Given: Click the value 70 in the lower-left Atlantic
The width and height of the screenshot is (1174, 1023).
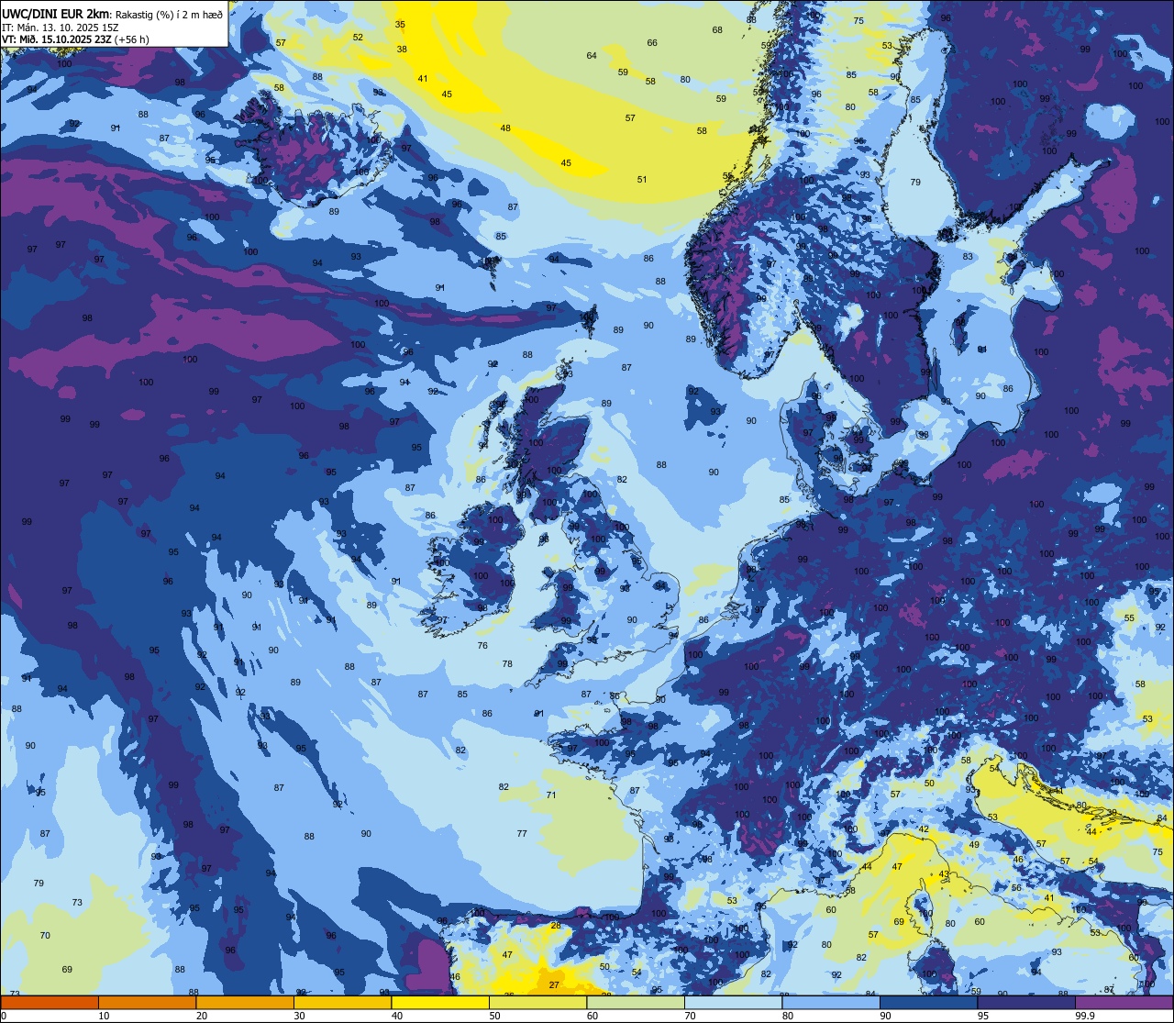Looking at the screenshot, I should [x=45, y=936].
